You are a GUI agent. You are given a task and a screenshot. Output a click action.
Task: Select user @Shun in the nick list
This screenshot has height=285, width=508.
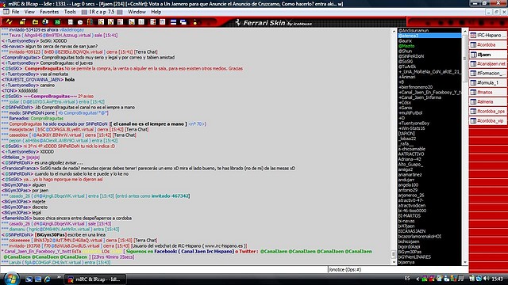click(405, 51)
